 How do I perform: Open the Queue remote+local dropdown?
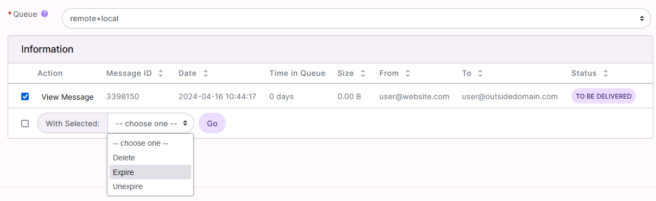click(356, 18)
